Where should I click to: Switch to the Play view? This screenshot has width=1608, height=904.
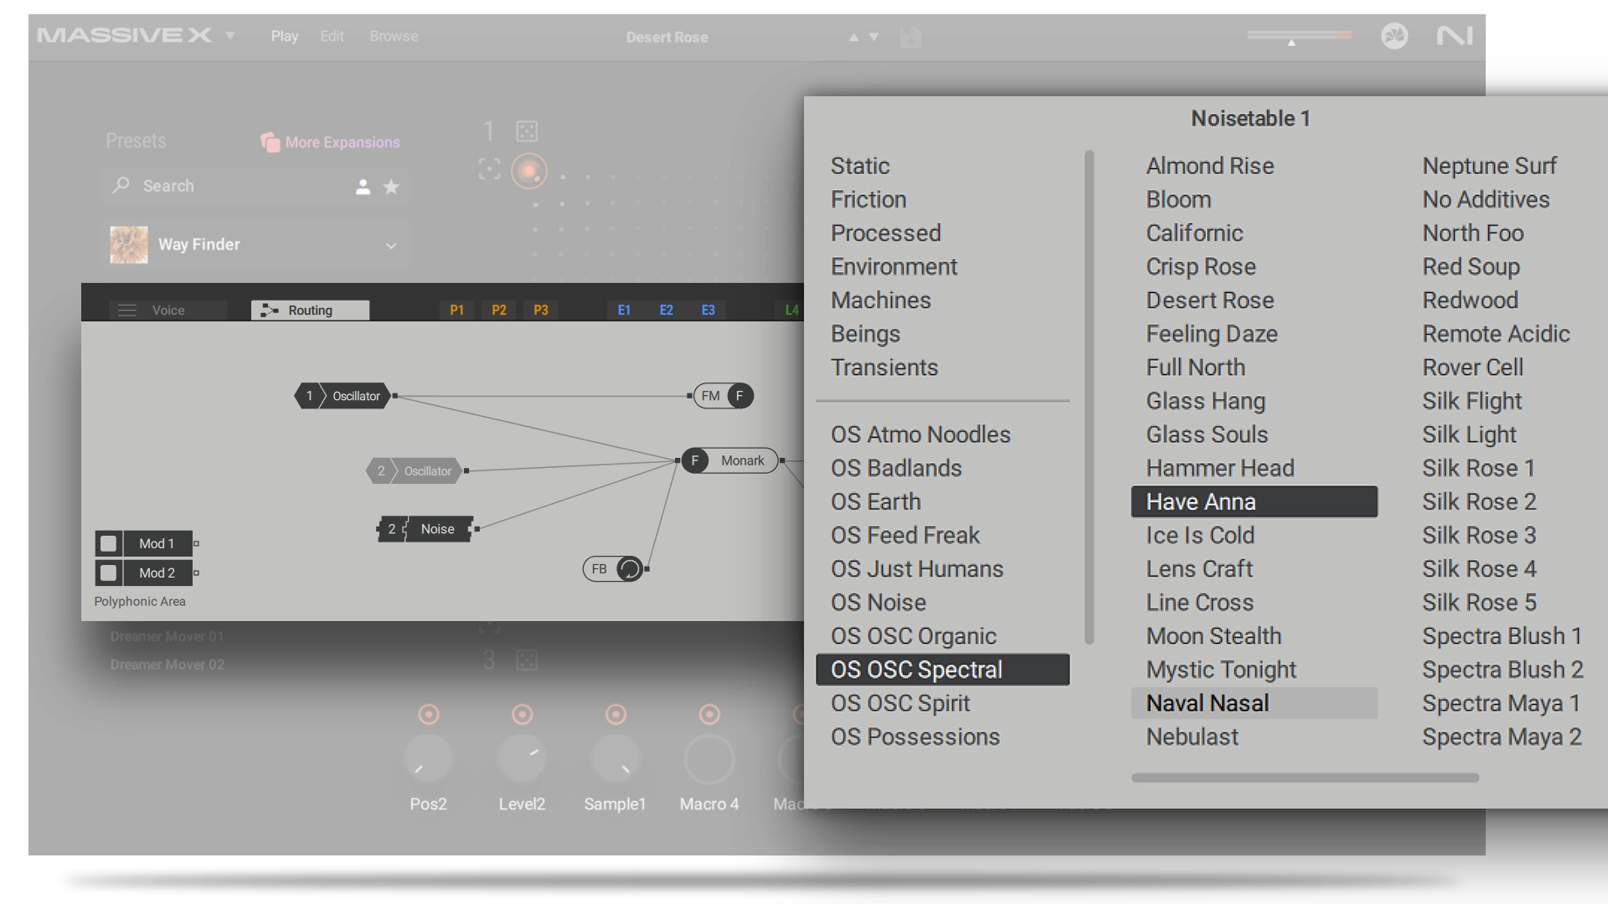coord(284,36)
